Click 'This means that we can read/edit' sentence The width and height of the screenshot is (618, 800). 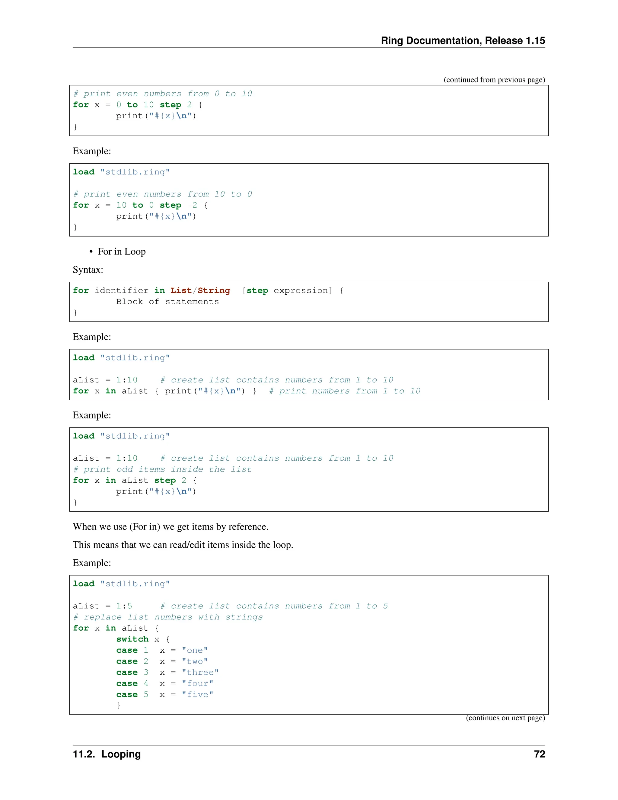(183, 545)
